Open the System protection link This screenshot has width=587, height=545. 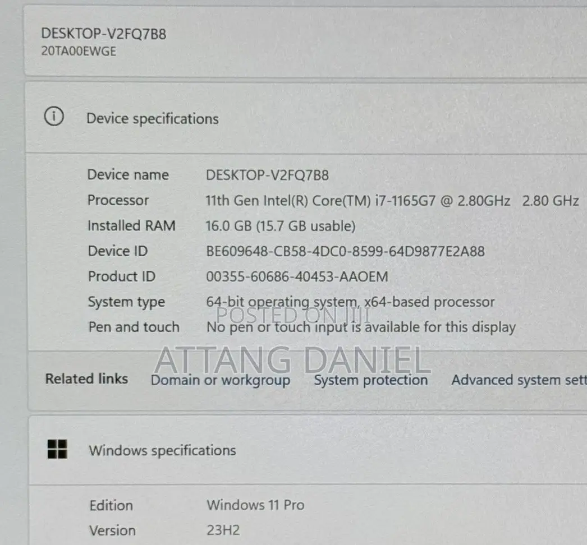(370, 380)
